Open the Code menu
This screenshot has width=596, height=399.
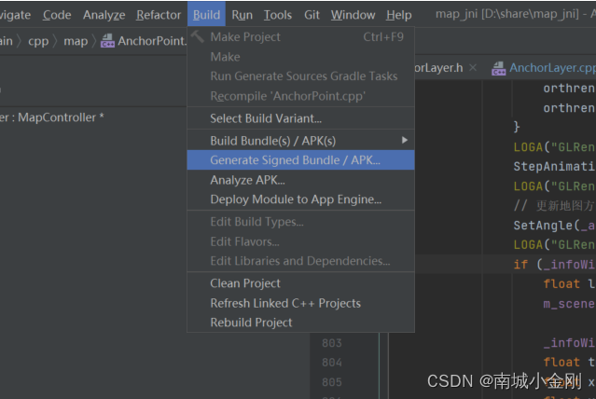click(57, 15)
